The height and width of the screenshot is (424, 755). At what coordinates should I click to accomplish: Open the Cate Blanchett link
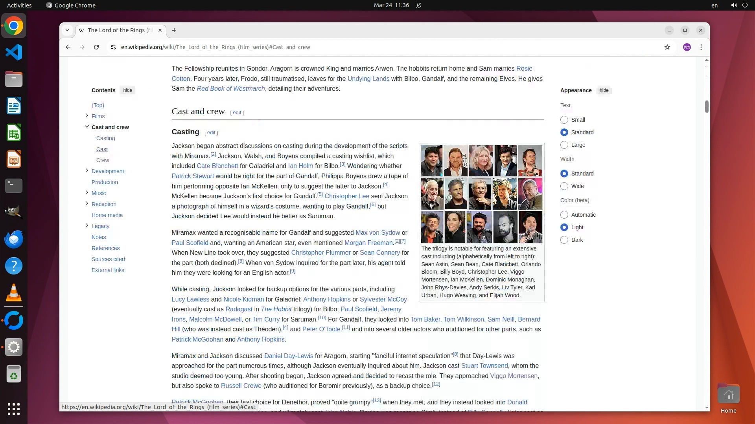(x=217, y=166)
